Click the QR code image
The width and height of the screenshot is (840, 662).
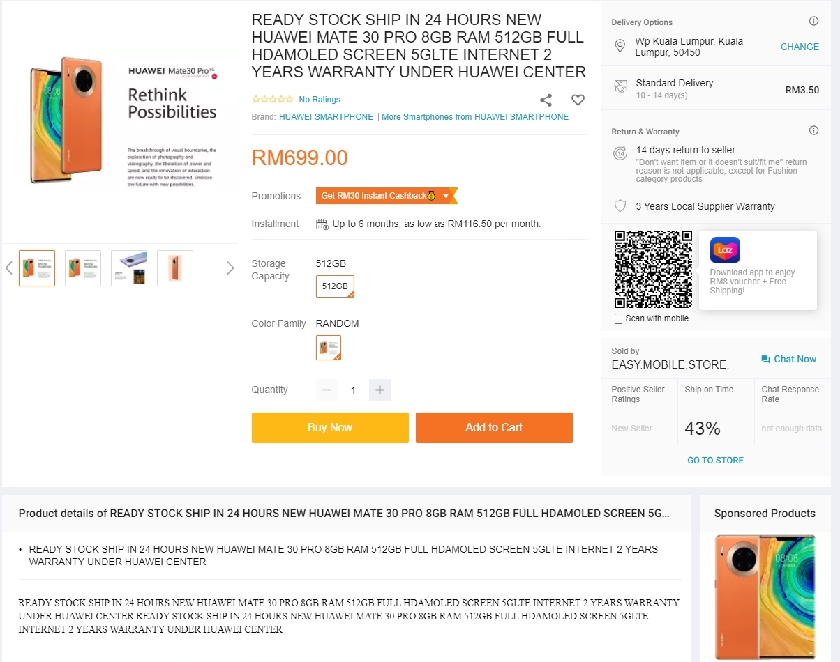pos(653,269)
